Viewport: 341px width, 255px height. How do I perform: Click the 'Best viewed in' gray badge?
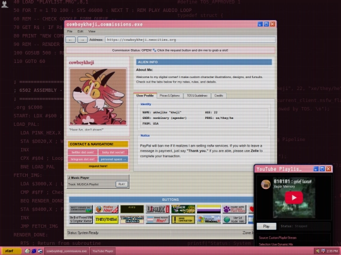click(81, 209)
